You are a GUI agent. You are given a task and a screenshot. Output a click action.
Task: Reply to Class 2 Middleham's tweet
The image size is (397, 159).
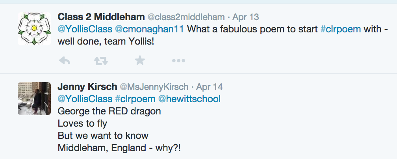[x=64, y=60]
